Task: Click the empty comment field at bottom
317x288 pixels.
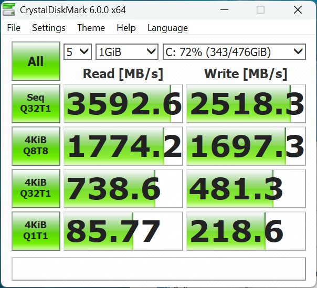Action: click(158, 269)
